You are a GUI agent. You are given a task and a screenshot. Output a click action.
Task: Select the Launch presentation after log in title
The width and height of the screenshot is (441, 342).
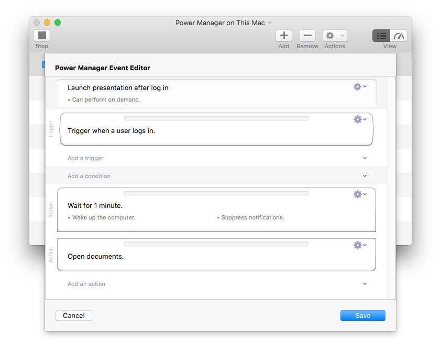click(x=118, y=88)
